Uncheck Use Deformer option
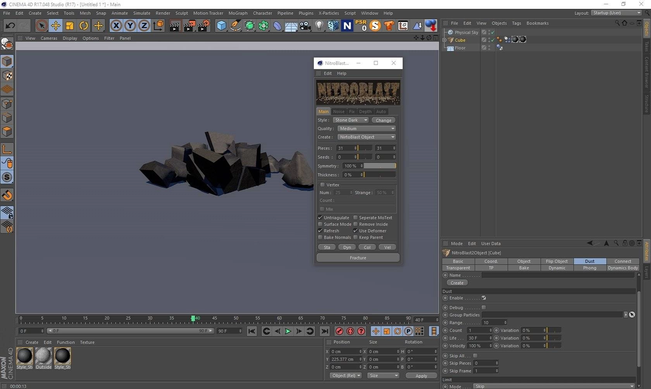651x389 pixels. pyautogui.click(x=355, y=231)
